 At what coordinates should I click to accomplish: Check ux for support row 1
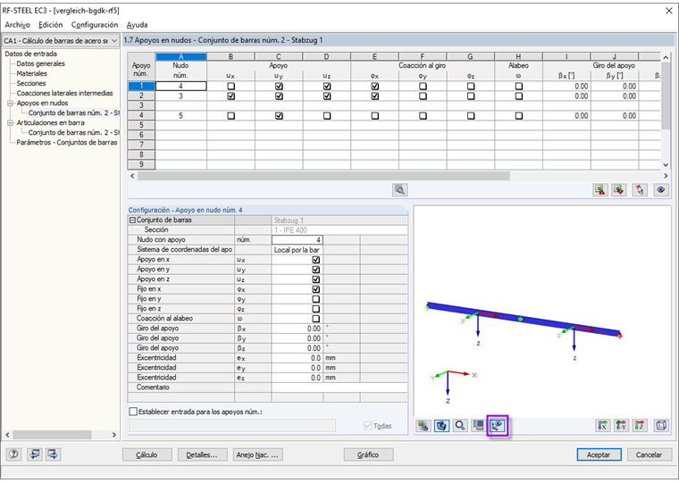231,86
